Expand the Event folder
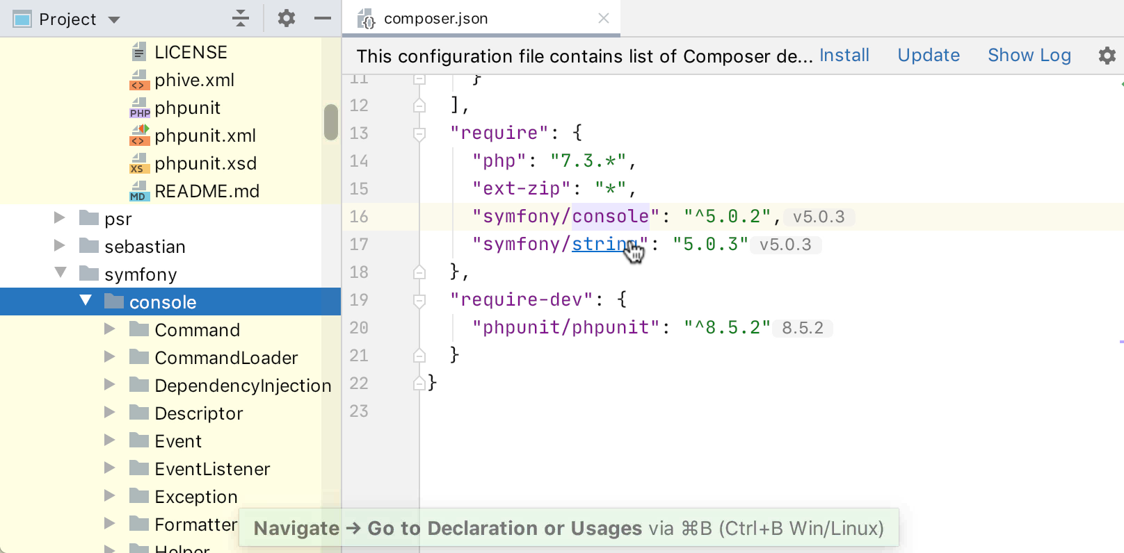This screenshot has height=553, width=1124. [110, 440]
